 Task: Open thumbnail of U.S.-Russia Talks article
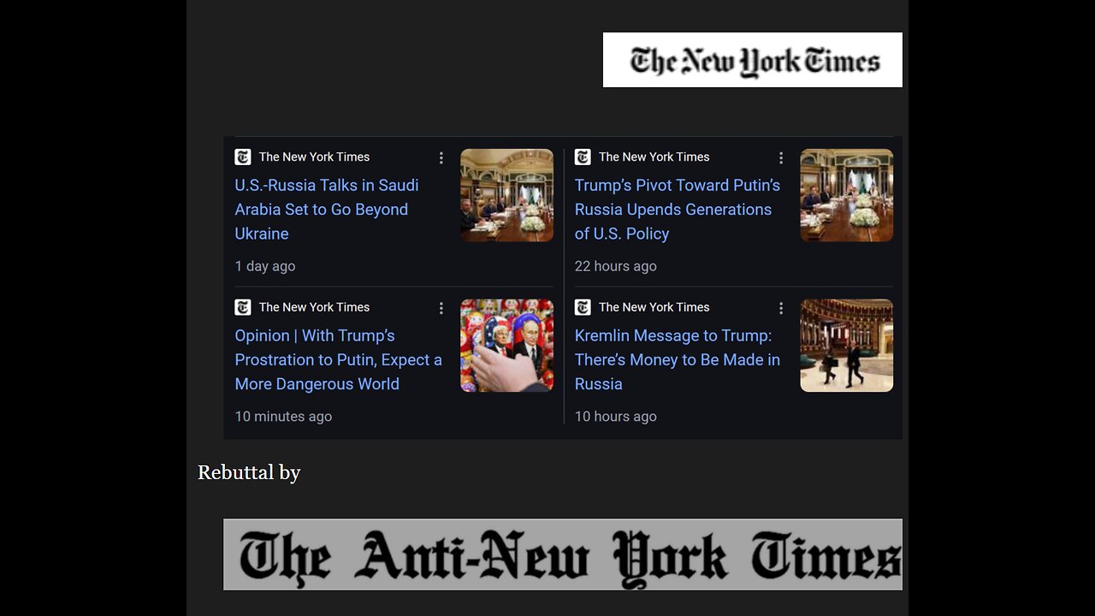pos(507,195)
